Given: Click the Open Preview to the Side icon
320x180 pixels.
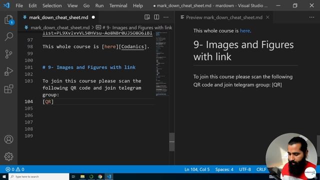Looking at the screenshot, I should click(147, 17).
